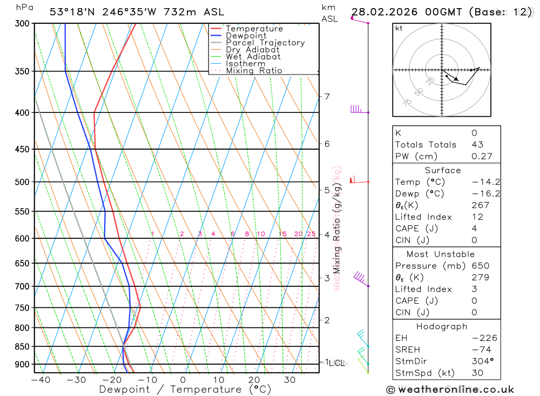
Task: Click the Most Unstable theta-E value 279
Action: pos(481,278)
